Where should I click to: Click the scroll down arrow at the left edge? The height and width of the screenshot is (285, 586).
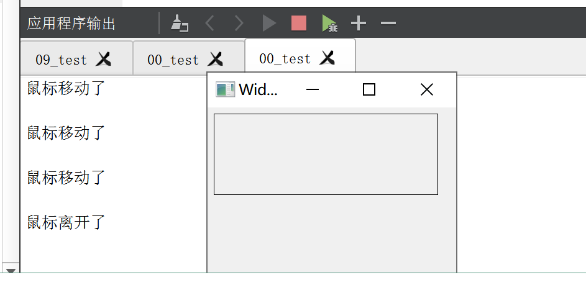point(11,271)
